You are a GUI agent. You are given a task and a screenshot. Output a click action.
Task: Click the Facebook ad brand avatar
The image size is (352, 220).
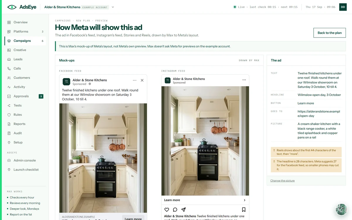coord(66,82)
